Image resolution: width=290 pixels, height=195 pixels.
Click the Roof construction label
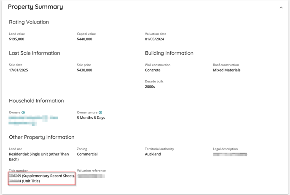(x=226, y=65)
